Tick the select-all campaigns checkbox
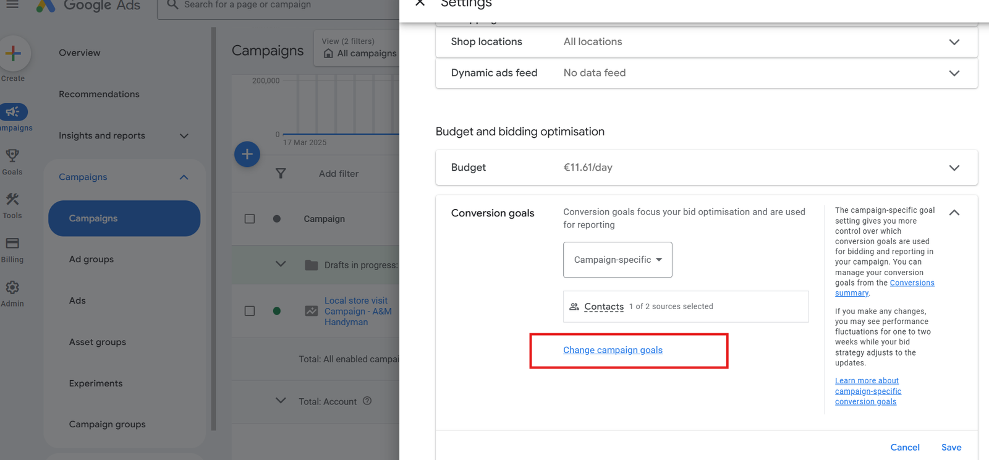Screen dimensions: 989x460 (x=250, y=219)
